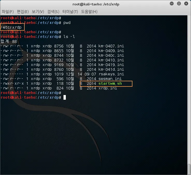Click the ls -l command text
The width and height of the screenshot is (191, 175).
click(x=69, y=37)
